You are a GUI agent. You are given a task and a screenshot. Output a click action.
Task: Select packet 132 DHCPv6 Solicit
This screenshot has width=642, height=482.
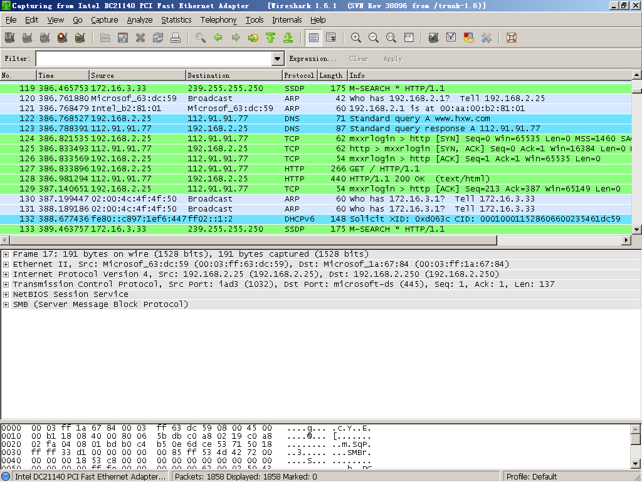316,219
